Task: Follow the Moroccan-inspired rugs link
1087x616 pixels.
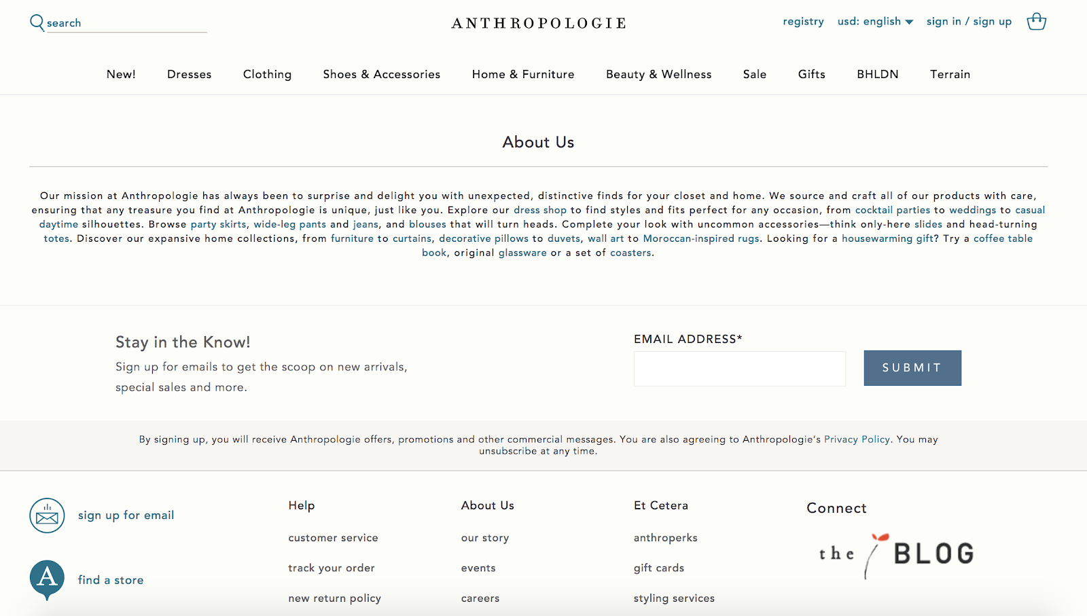Action: click(701, 239)
